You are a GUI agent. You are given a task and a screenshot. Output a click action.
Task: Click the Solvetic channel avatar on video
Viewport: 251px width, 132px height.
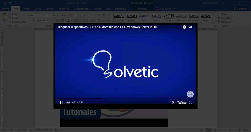190,94
